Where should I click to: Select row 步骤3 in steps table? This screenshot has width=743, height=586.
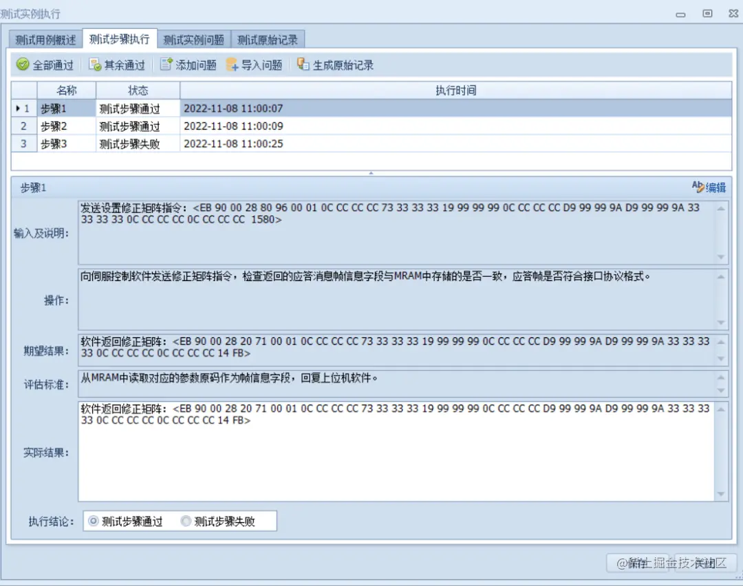tap(371, 144)
